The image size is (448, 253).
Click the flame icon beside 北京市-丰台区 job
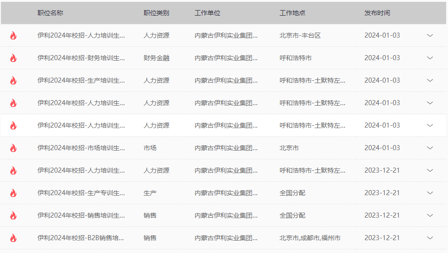[x=13, y=35]
